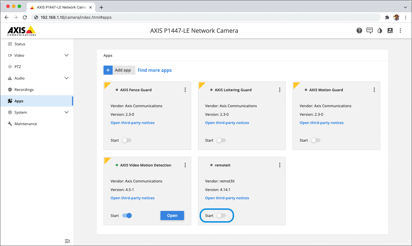Screen dimensions: 412x246
Task: Click the page title AXIS P1447-LE Network Camera
Action: (x=194, y=31)
